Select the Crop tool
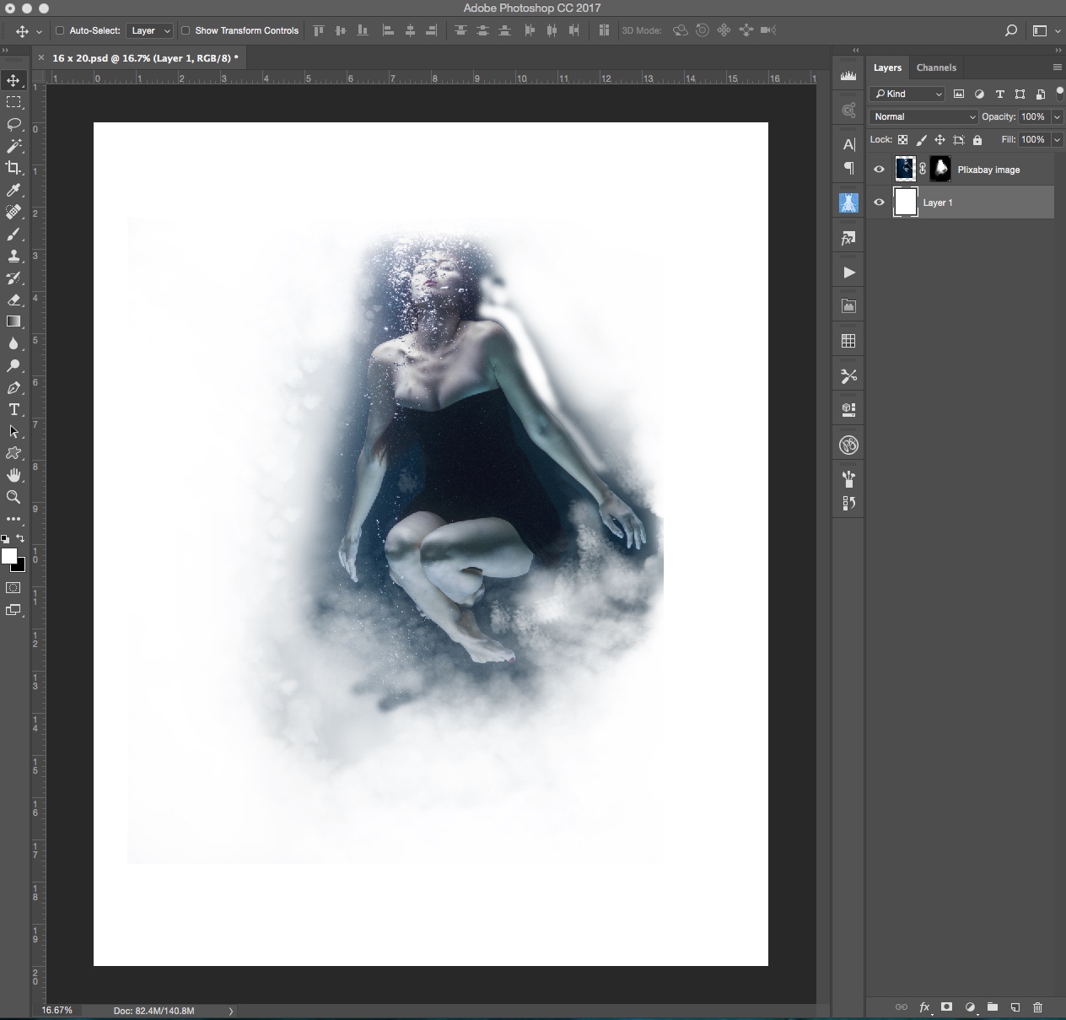 pyautogui.click(x=13, y=168)
